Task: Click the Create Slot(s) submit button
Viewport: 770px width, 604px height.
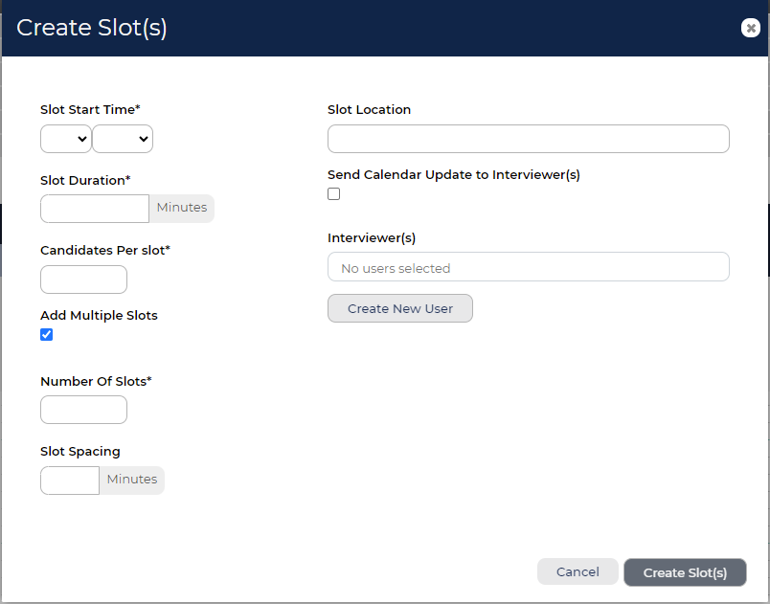Action: tap(685, 572)
